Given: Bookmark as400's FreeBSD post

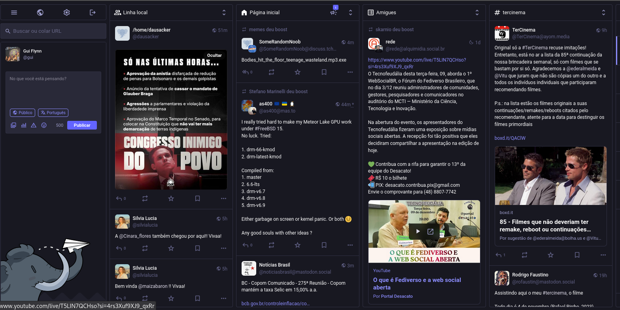Looking at the screenshot, I should pos(324,245).
